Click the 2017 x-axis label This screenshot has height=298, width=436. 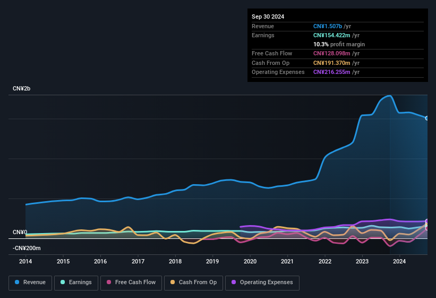point(138,261)
